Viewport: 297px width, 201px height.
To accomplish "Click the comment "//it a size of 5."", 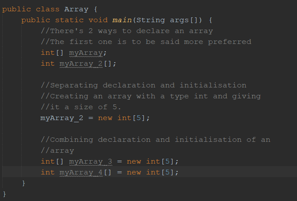I will click(x=81, y=107).
